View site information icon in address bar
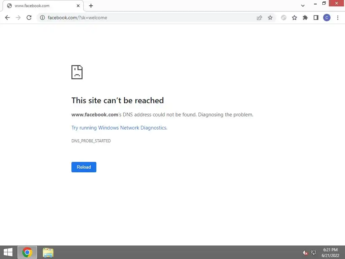Screen dimensions: 345x259 pos(42,18)
